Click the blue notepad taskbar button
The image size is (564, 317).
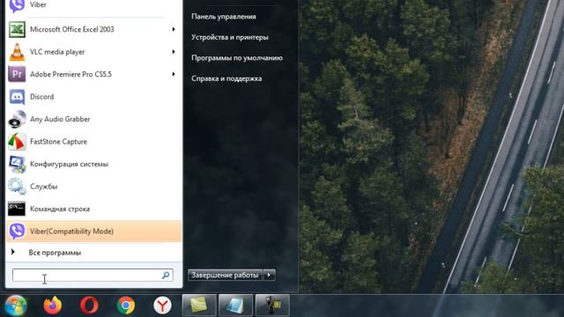pos(235,306)
